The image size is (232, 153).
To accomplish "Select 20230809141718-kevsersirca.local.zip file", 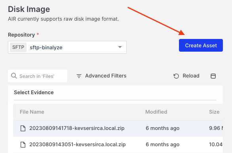I will pyautogui.click(x=118, y=128).
